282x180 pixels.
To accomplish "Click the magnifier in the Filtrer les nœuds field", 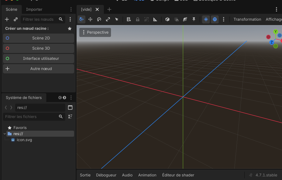I will coord(61,19).
